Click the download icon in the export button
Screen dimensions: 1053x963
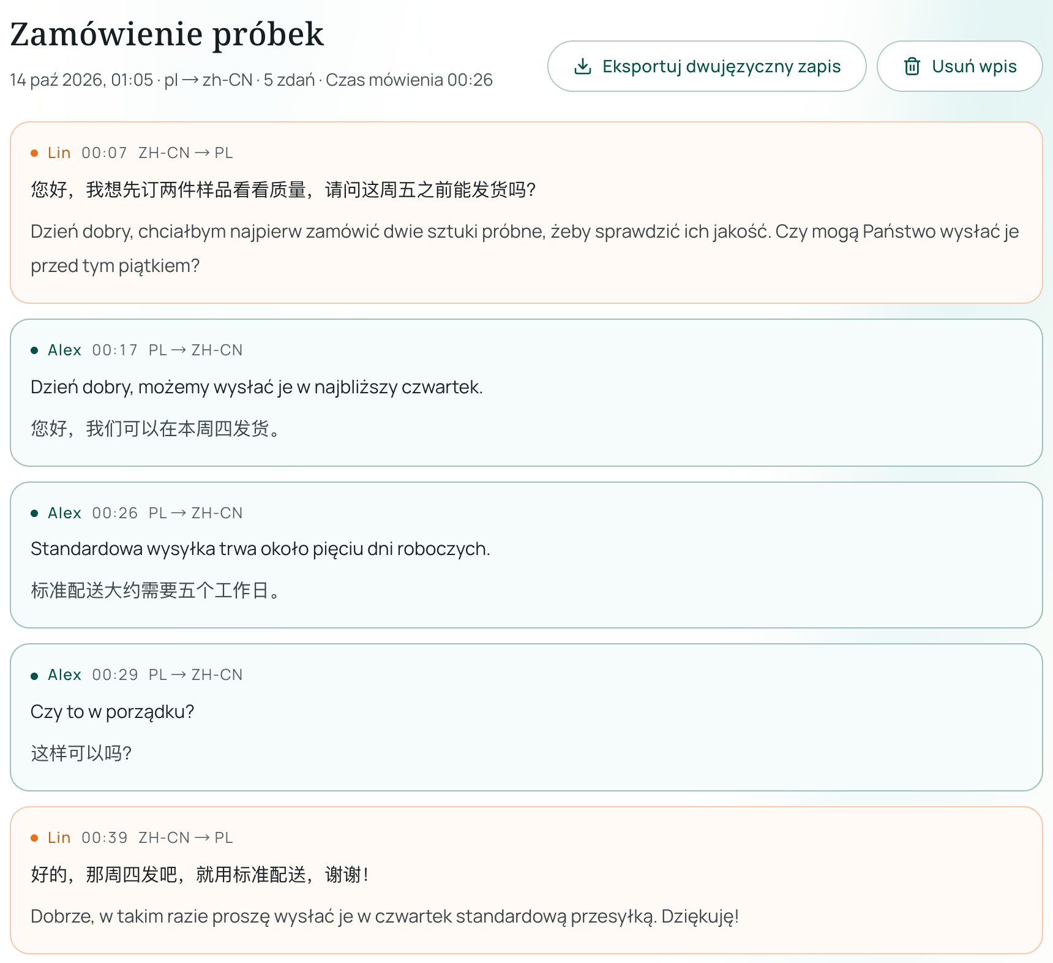point(583,66)
